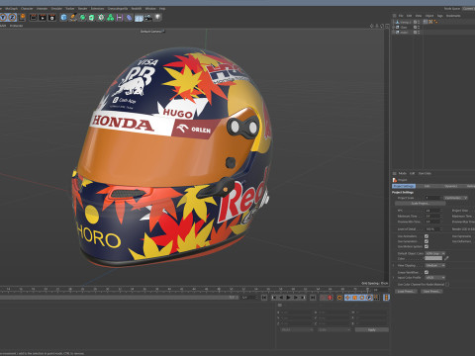Click the orange-ringed Y axis lock icon
Screen dimensions: 475x356
point(3,17)
